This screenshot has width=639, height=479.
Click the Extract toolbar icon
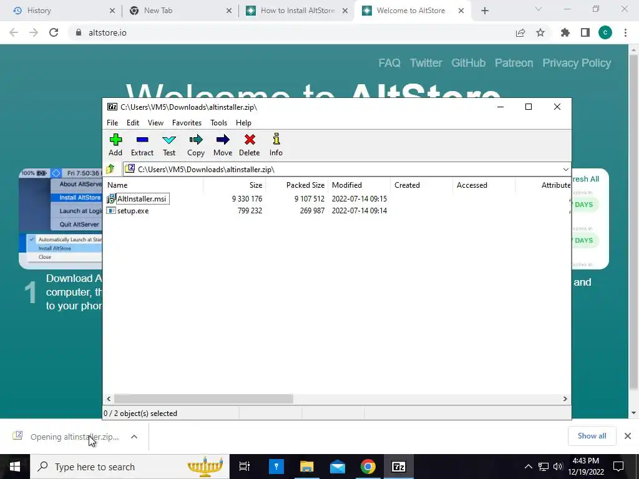pyautogui.click(x=142, y=145)
